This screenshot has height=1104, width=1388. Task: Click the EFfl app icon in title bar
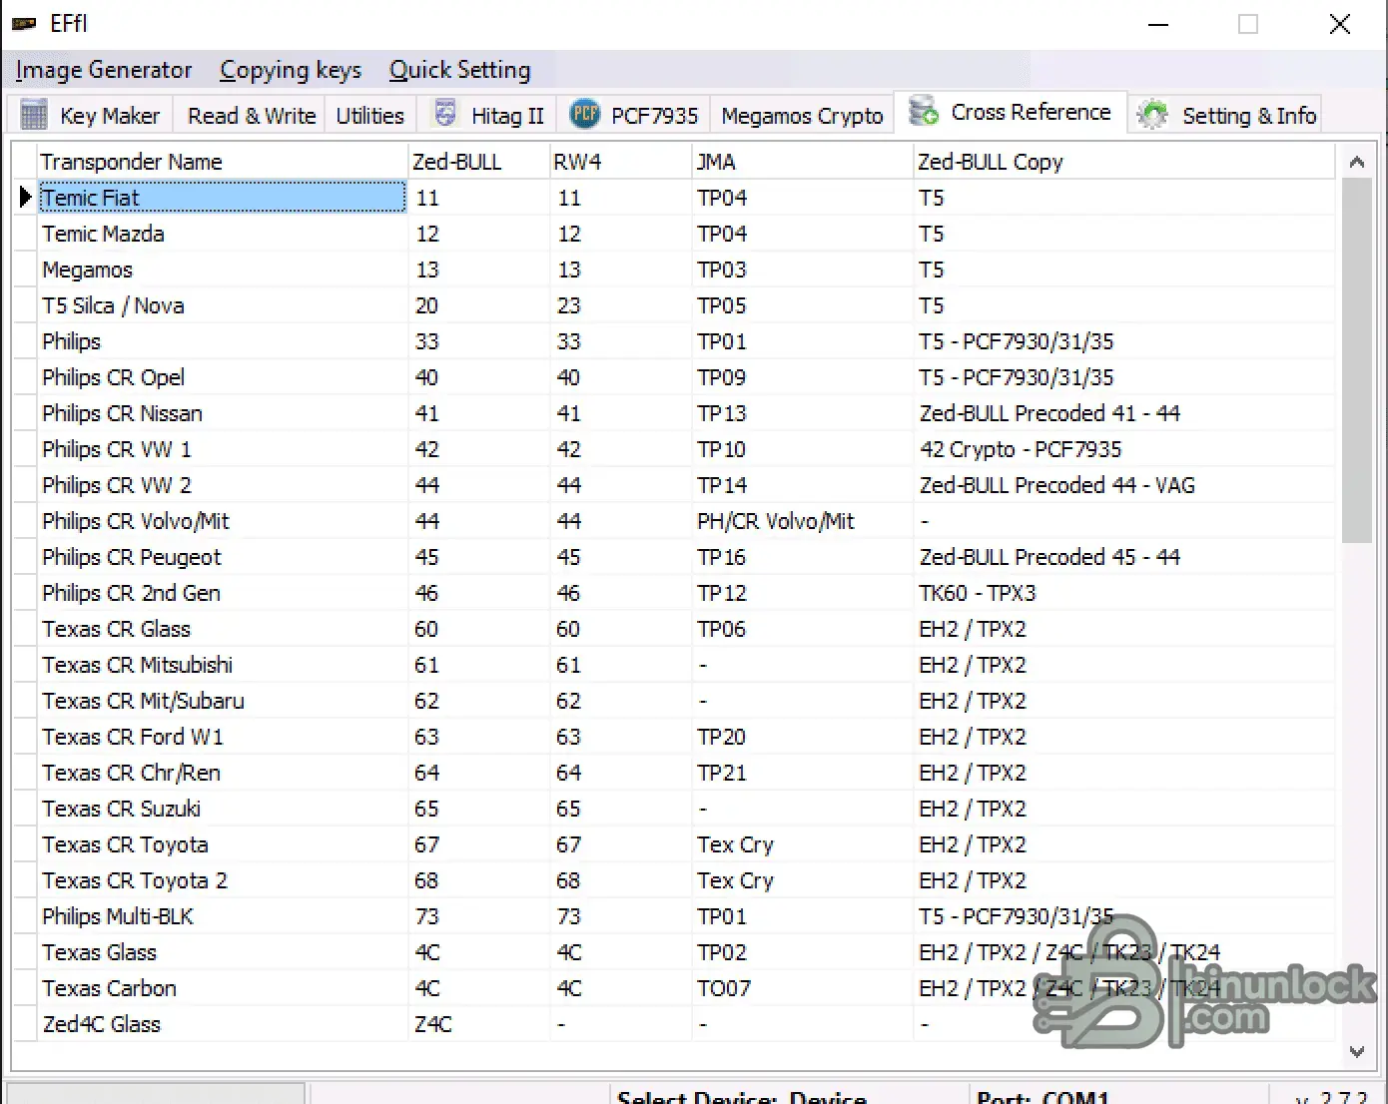click(24, 23)
